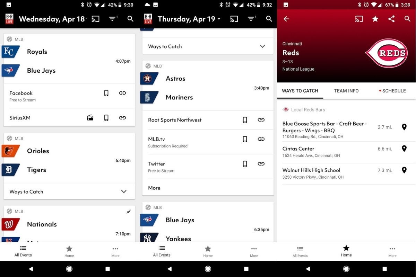Tap the phone icon for Root Sports Northwest
Image resolution: width=416 pixels, height=277 pixels.
point(245,120)
